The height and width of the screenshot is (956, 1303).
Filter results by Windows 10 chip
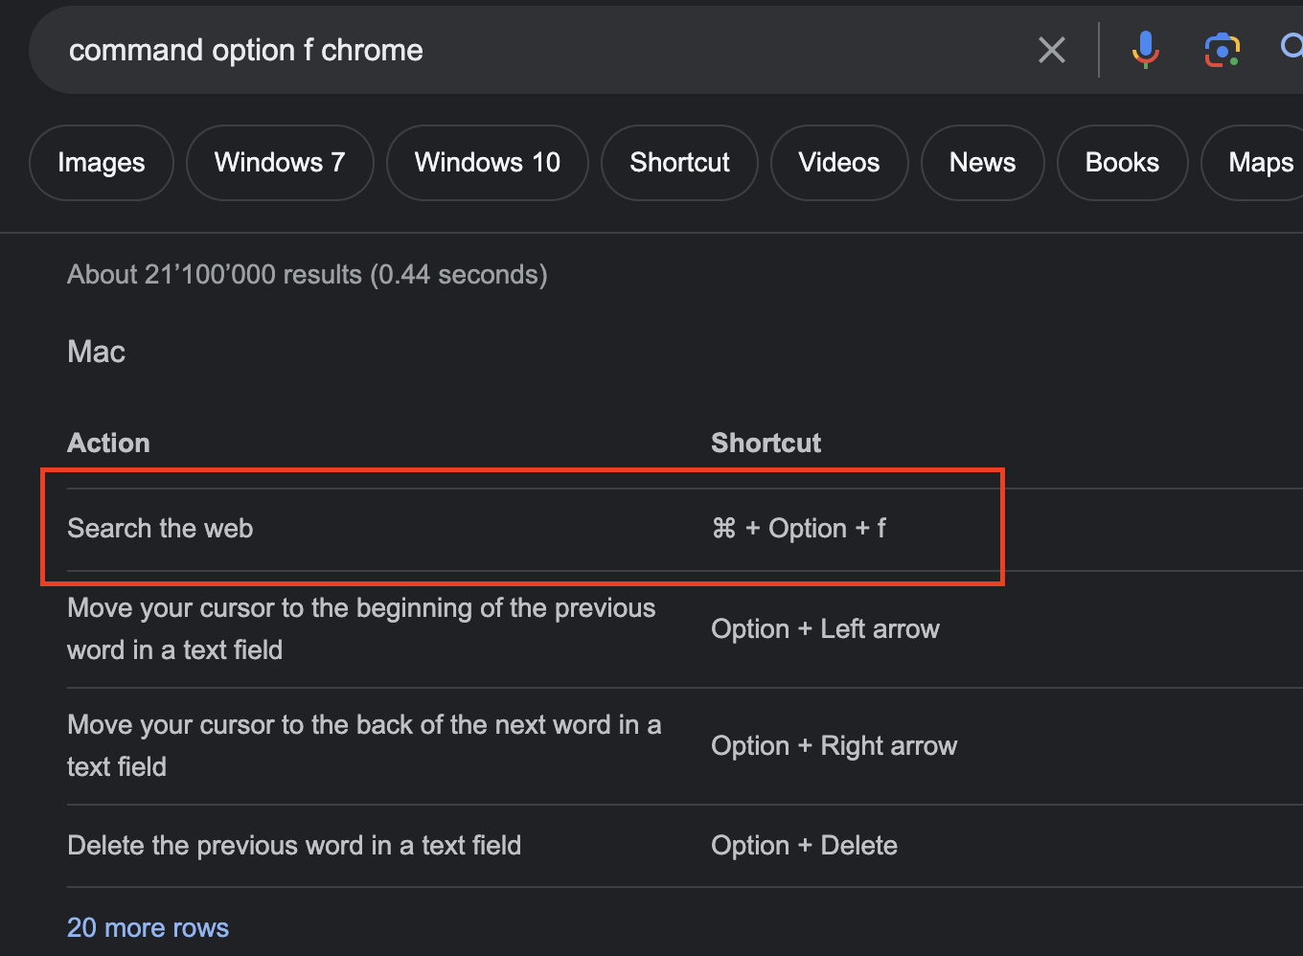point(487,162)
